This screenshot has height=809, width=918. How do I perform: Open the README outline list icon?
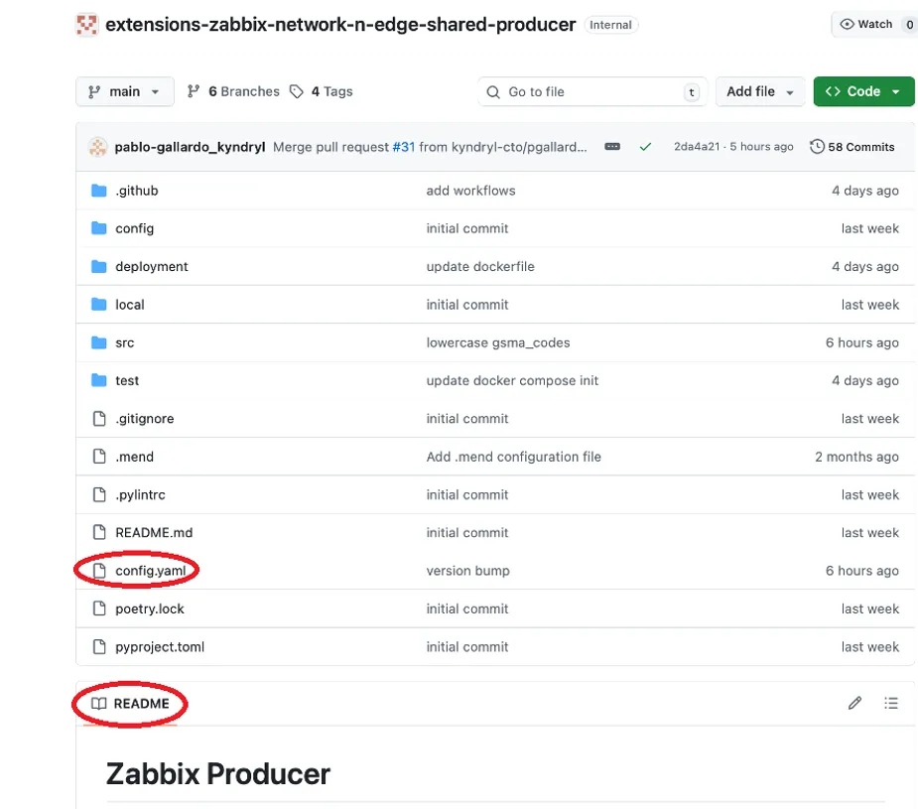(890, 703)
